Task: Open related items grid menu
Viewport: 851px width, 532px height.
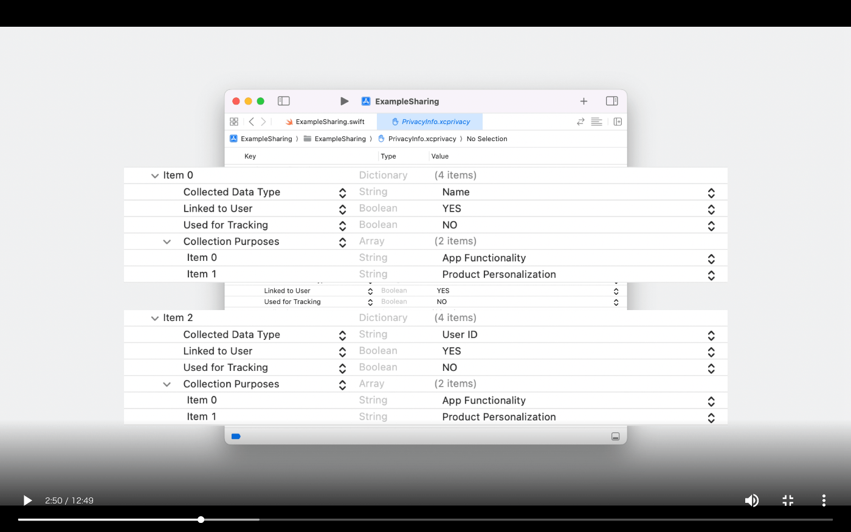Action: coord(234,122)
